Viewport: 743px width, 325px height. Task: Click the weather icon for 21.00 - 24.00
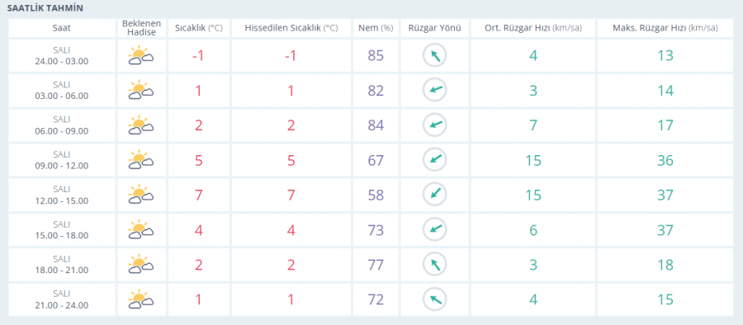click(x=140, y=299)
